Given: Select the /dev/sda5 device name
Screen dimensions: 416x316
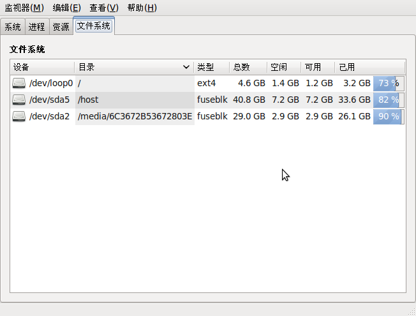Looking at the screenshot, I should click(49, 100).
